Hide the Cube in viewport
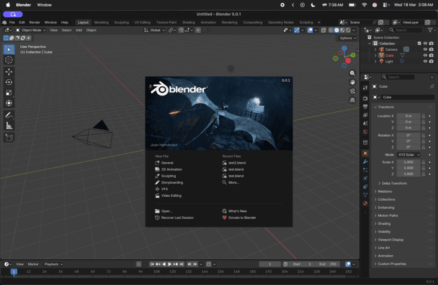438x285 pixels. tap(425, 55)
